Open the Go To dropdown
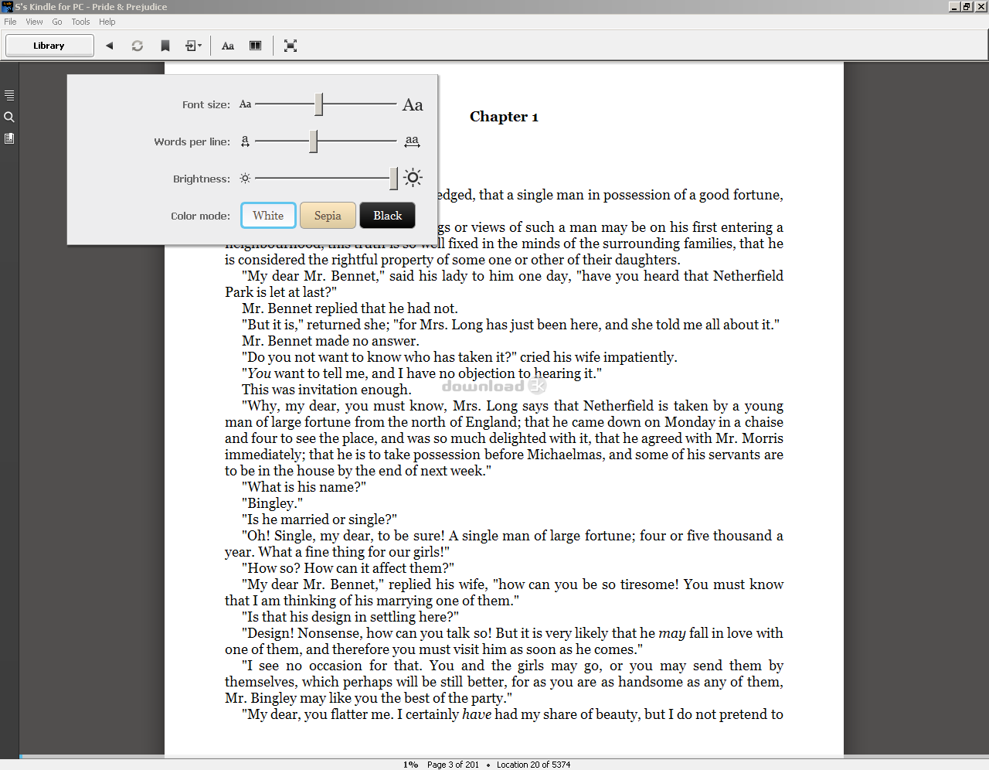Screen dimensions: 989x770 193,46
